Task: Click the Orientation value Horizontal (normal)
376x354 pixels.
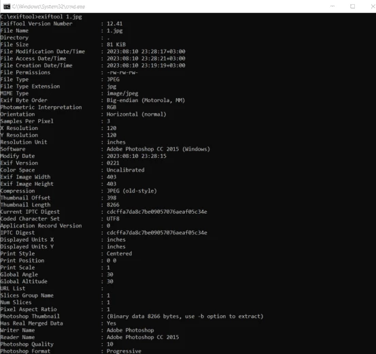Action: click(137, 114)
